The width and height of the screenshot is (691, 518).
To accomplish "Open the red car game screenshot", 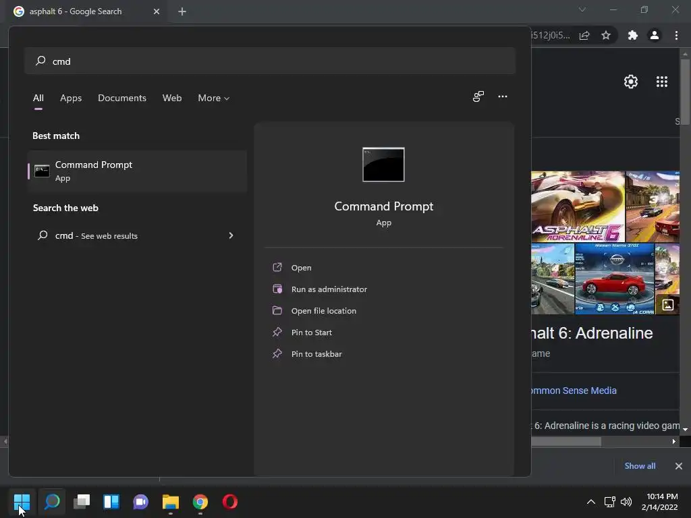I will [614, 279].
